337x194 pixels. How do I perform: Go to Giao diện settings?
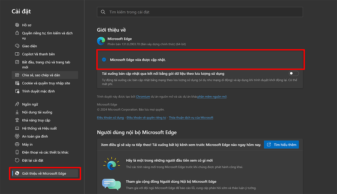point(45,46)
